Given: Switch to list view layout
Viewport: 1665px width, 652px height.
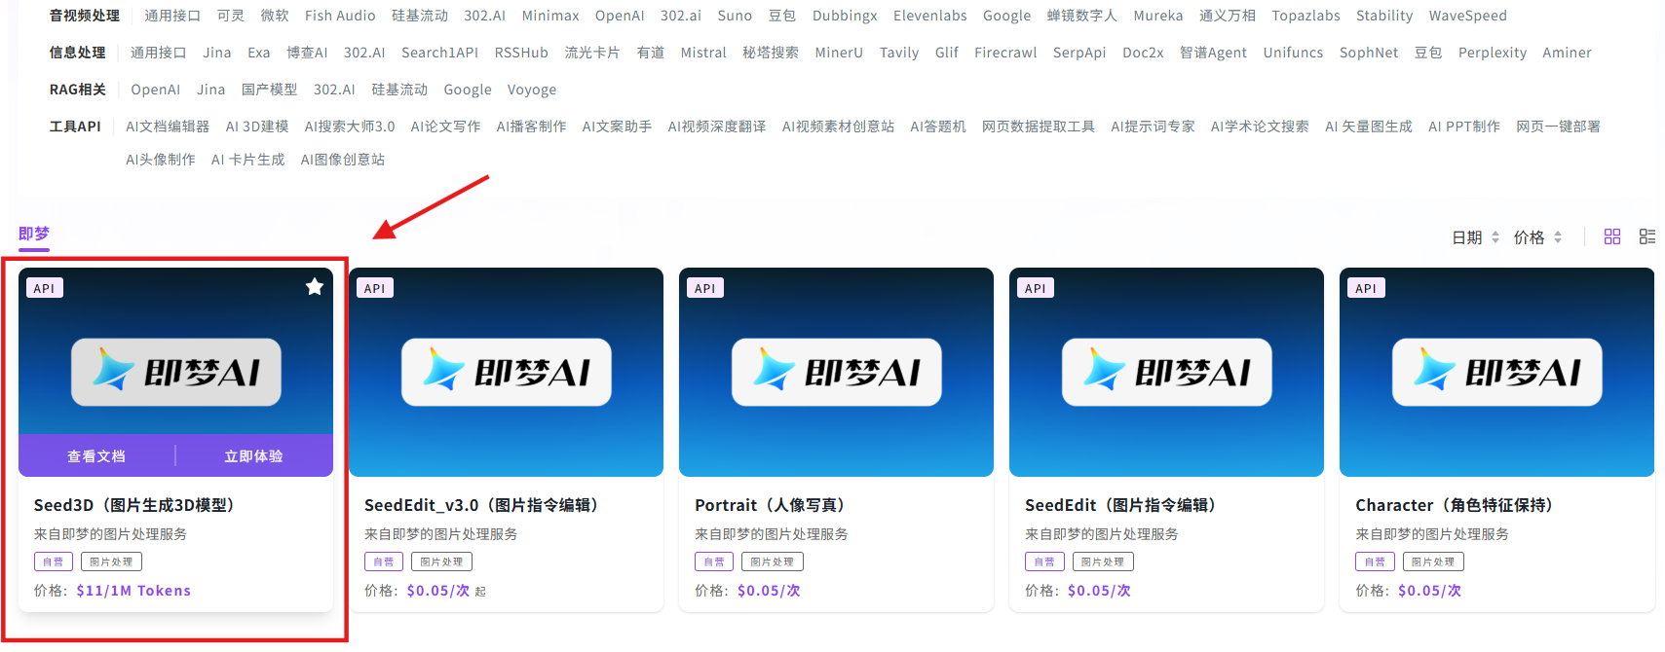Looking at the screenshot, I should click(x=1647, y=236).
